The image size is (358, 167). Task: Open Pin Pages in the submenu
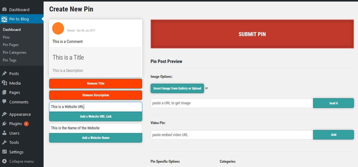(11, 45)
